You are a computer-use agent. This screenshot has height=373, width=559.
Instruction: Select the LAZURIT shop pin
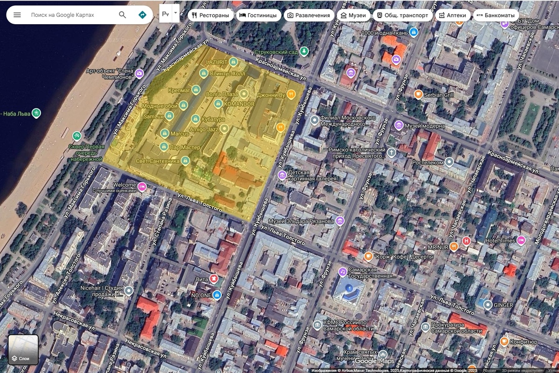point(233,61)
